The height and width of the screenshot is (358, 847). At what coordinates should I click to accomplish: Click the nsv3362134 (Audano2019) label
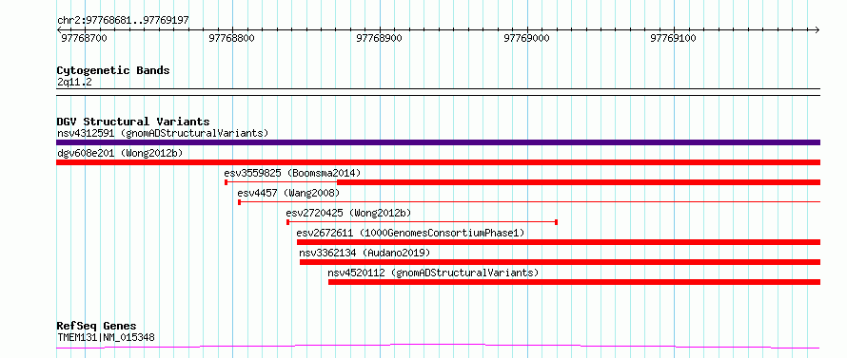point(364,253)
